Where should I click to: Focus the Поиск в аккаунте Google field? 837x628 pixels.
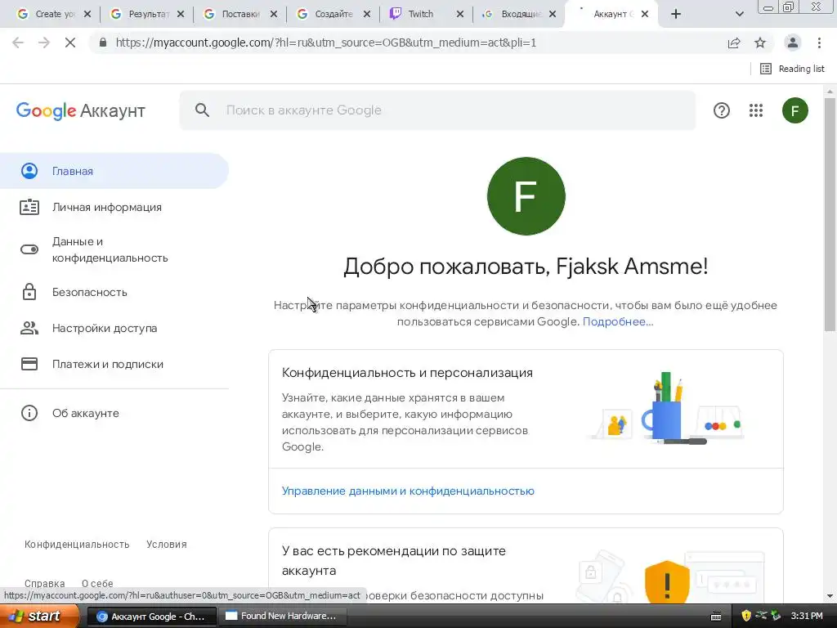(x=438, y=110)
